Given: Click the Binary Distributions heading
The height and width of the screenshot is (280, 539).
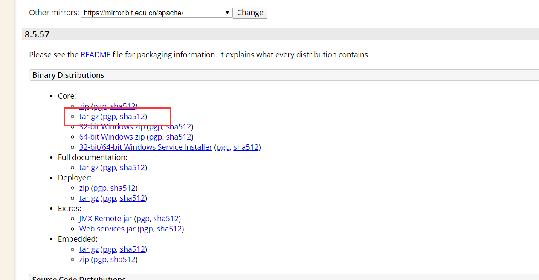Looking at the screenshot, I should 68,75.
